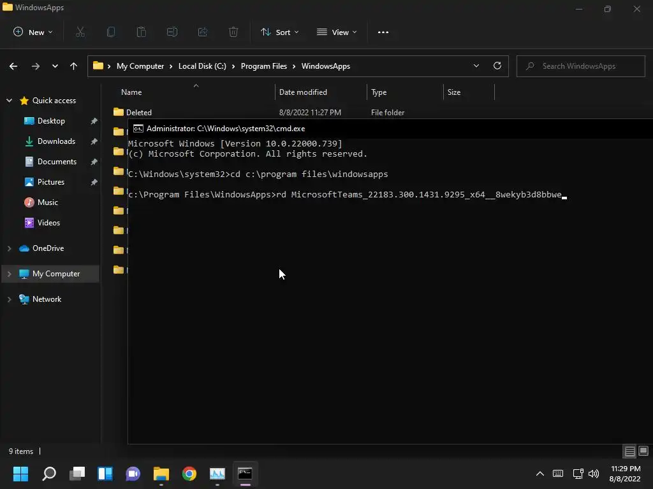The height and width of the screenshot is (489, 653).
Task: Collapse the Quick access tree node
Action: tap(9, 100)
